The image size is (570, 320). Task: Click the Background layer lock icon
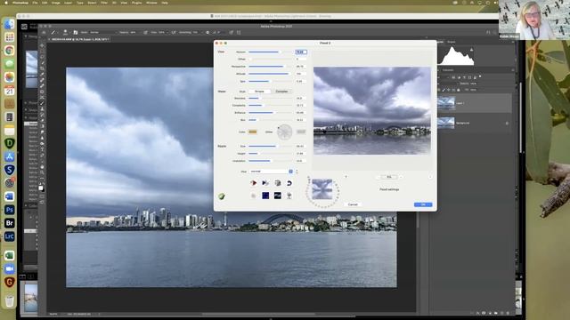click(x=507, y=124)
